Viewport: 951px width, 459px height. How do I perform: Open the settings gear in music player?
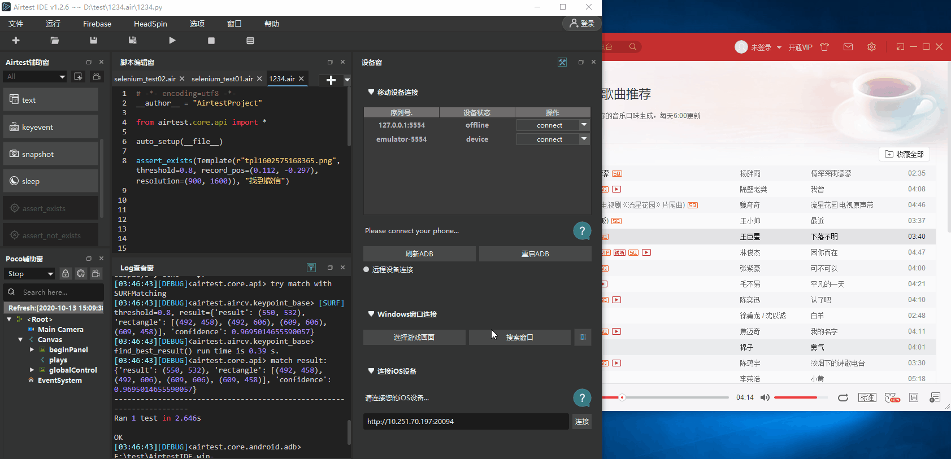(871, 47)
